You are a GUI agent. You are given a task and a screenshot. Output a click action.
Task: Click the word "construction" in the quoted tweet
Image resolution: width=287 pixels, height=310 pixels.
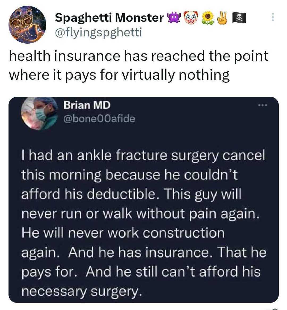coord(184,233)
